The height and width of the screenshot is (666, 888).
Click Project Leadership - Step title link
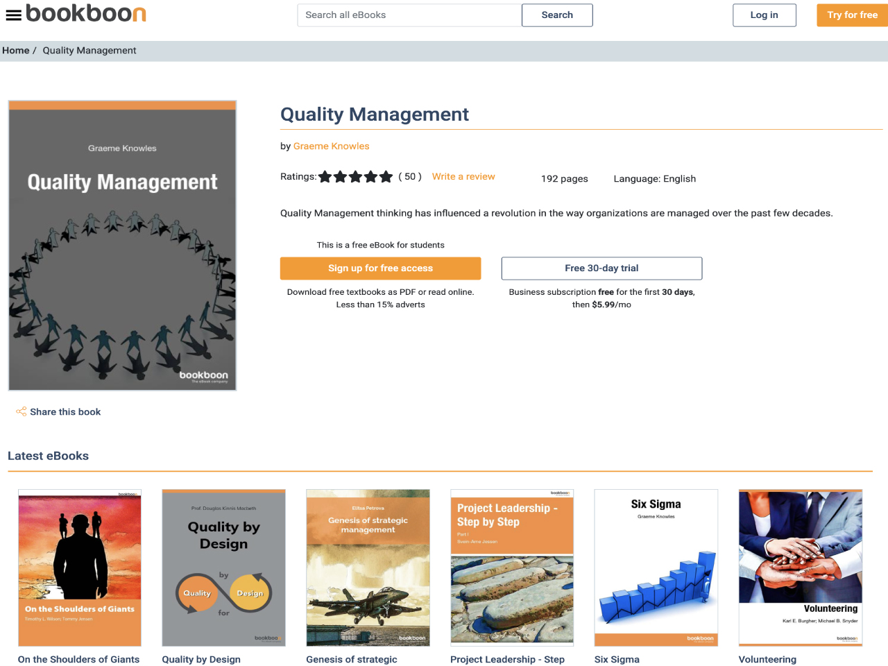pos(508,660)
